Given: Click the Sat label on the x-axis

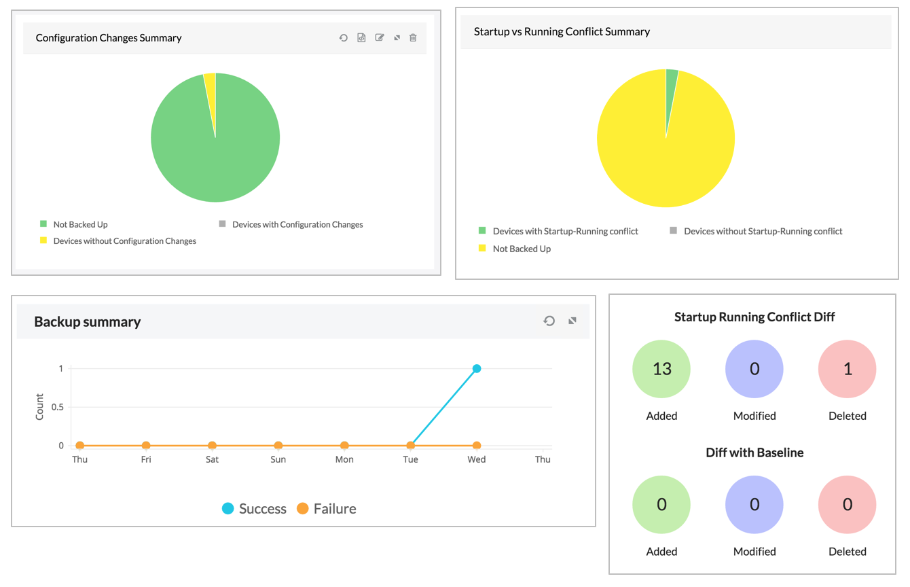Looking at the screenshot, I should click(212, 459).
